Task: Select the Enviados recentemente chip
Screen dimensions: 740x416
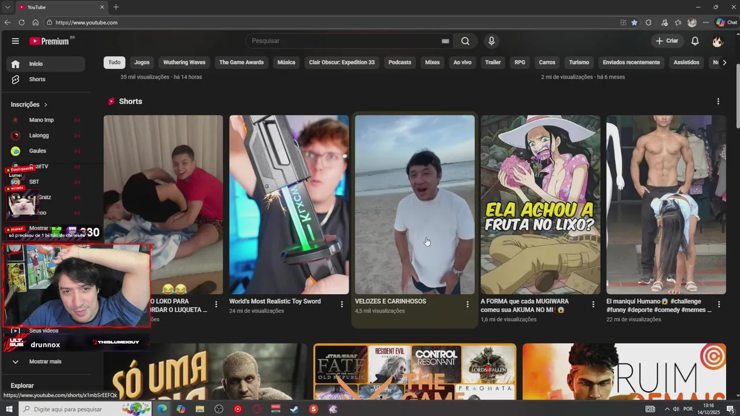Action: point(631,62)
